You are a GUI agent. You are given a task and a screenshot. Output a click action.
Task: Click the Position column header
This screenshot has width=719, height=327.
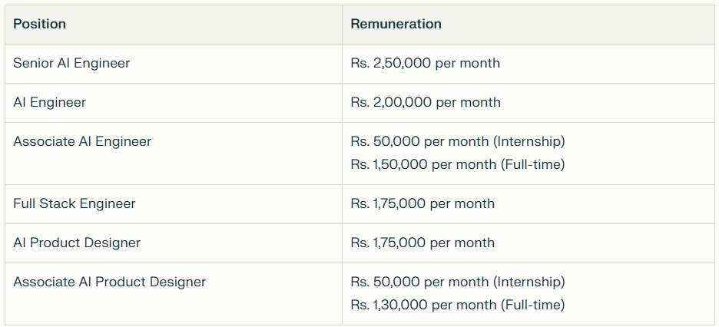pos(39,24)
